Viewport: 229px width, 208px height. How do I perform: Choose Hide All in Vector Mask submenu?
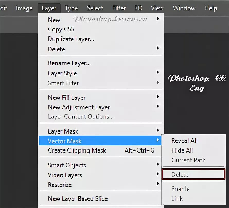(x=193, y=150)
